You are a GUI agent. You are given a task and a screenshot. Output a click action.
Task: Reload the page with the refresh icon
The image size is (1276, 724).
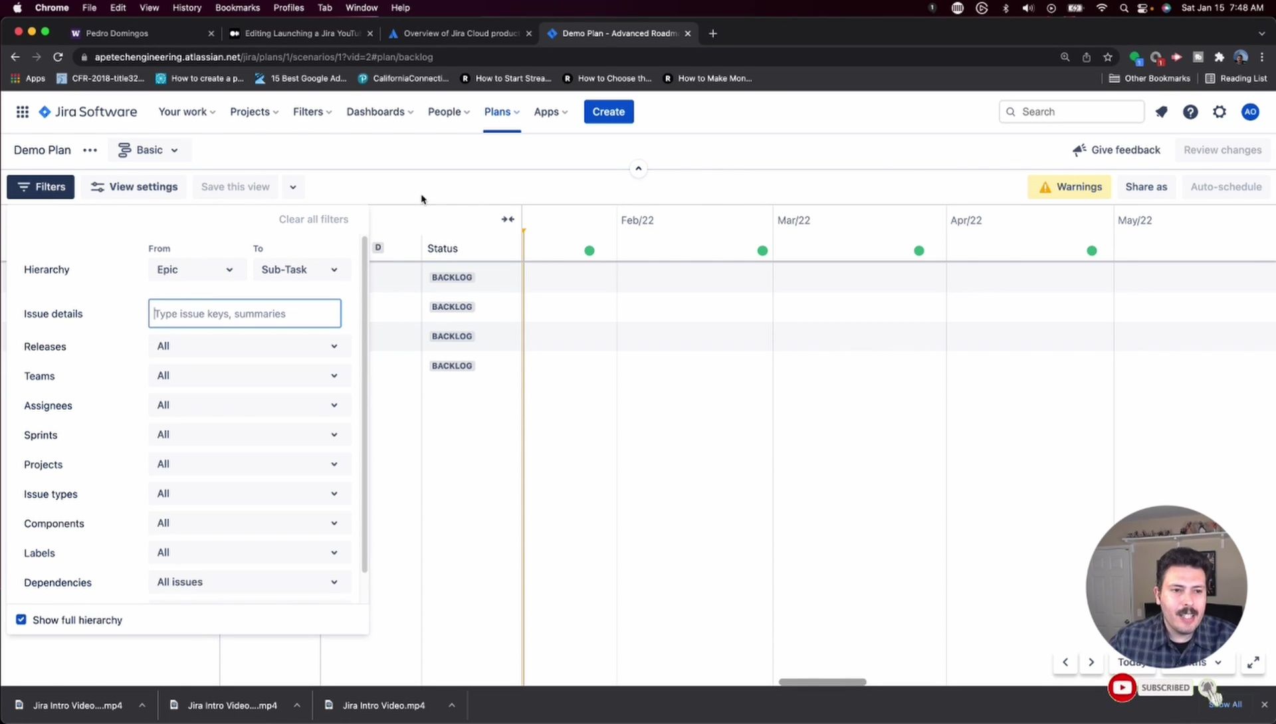pos(58,57)
